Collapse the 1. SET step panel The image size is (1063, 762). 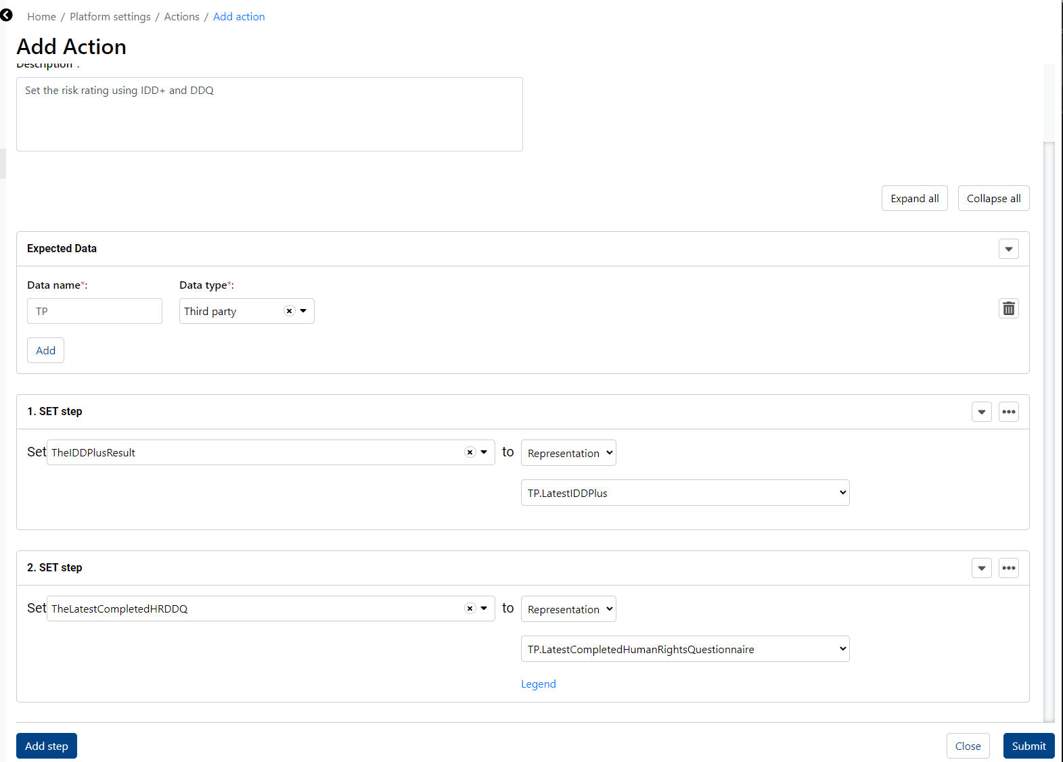pos(982,412)
